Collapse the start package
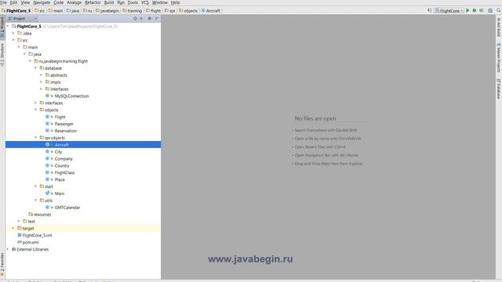The width and height of the screenshot is (502, 282). coord(35,186)
